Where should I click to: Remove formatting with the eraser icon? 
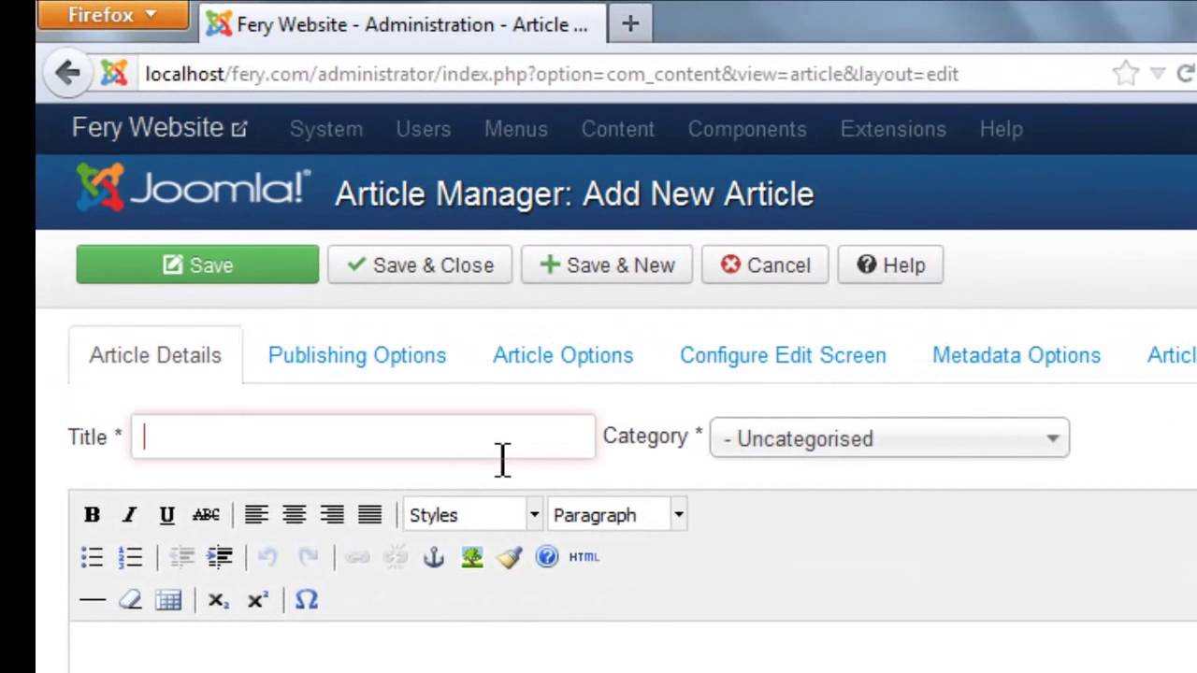130,600
